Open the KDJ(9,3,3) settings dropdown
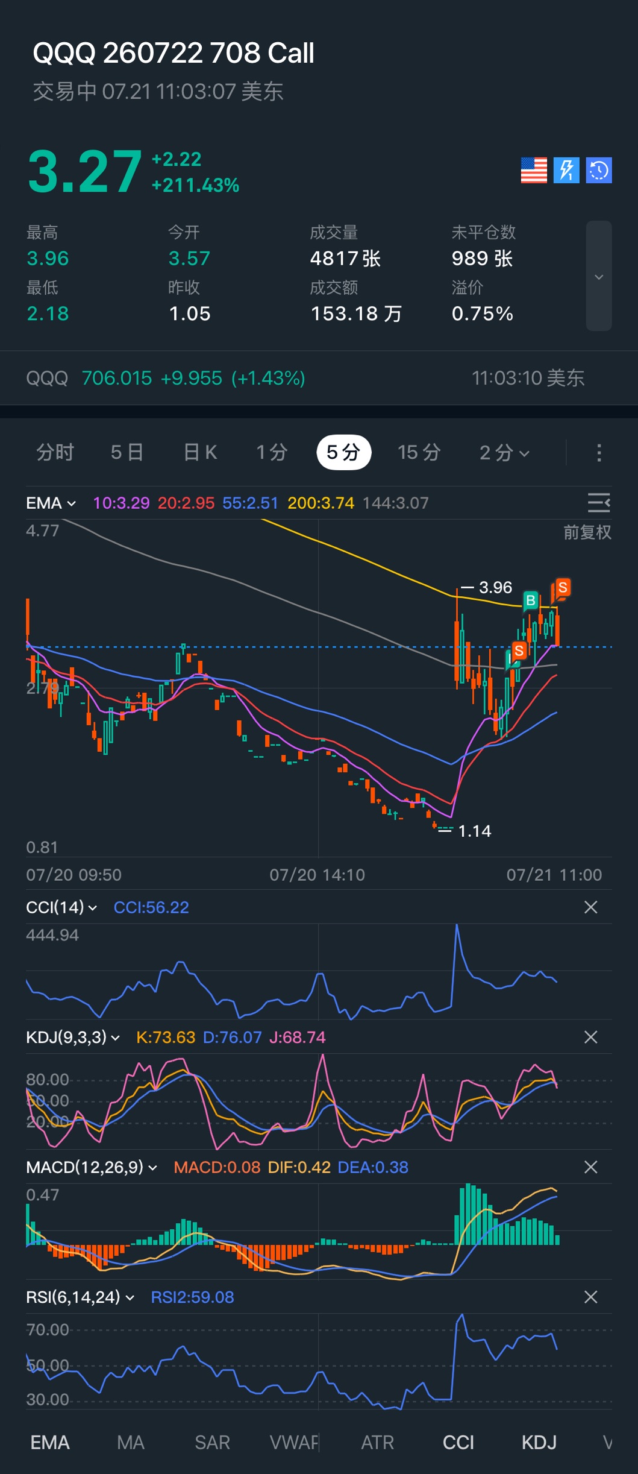The image size is (638, 1474). tap(73, 1037)
